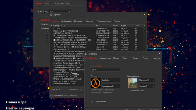Click the Фильтры button
196x110 pixels.
(x=59, y=89)
